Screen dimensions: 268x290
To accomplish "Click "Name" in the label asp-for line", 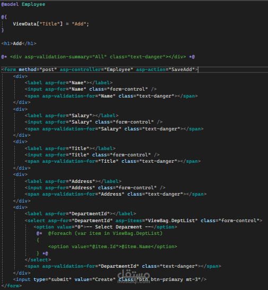I will (x=77, y=83).
